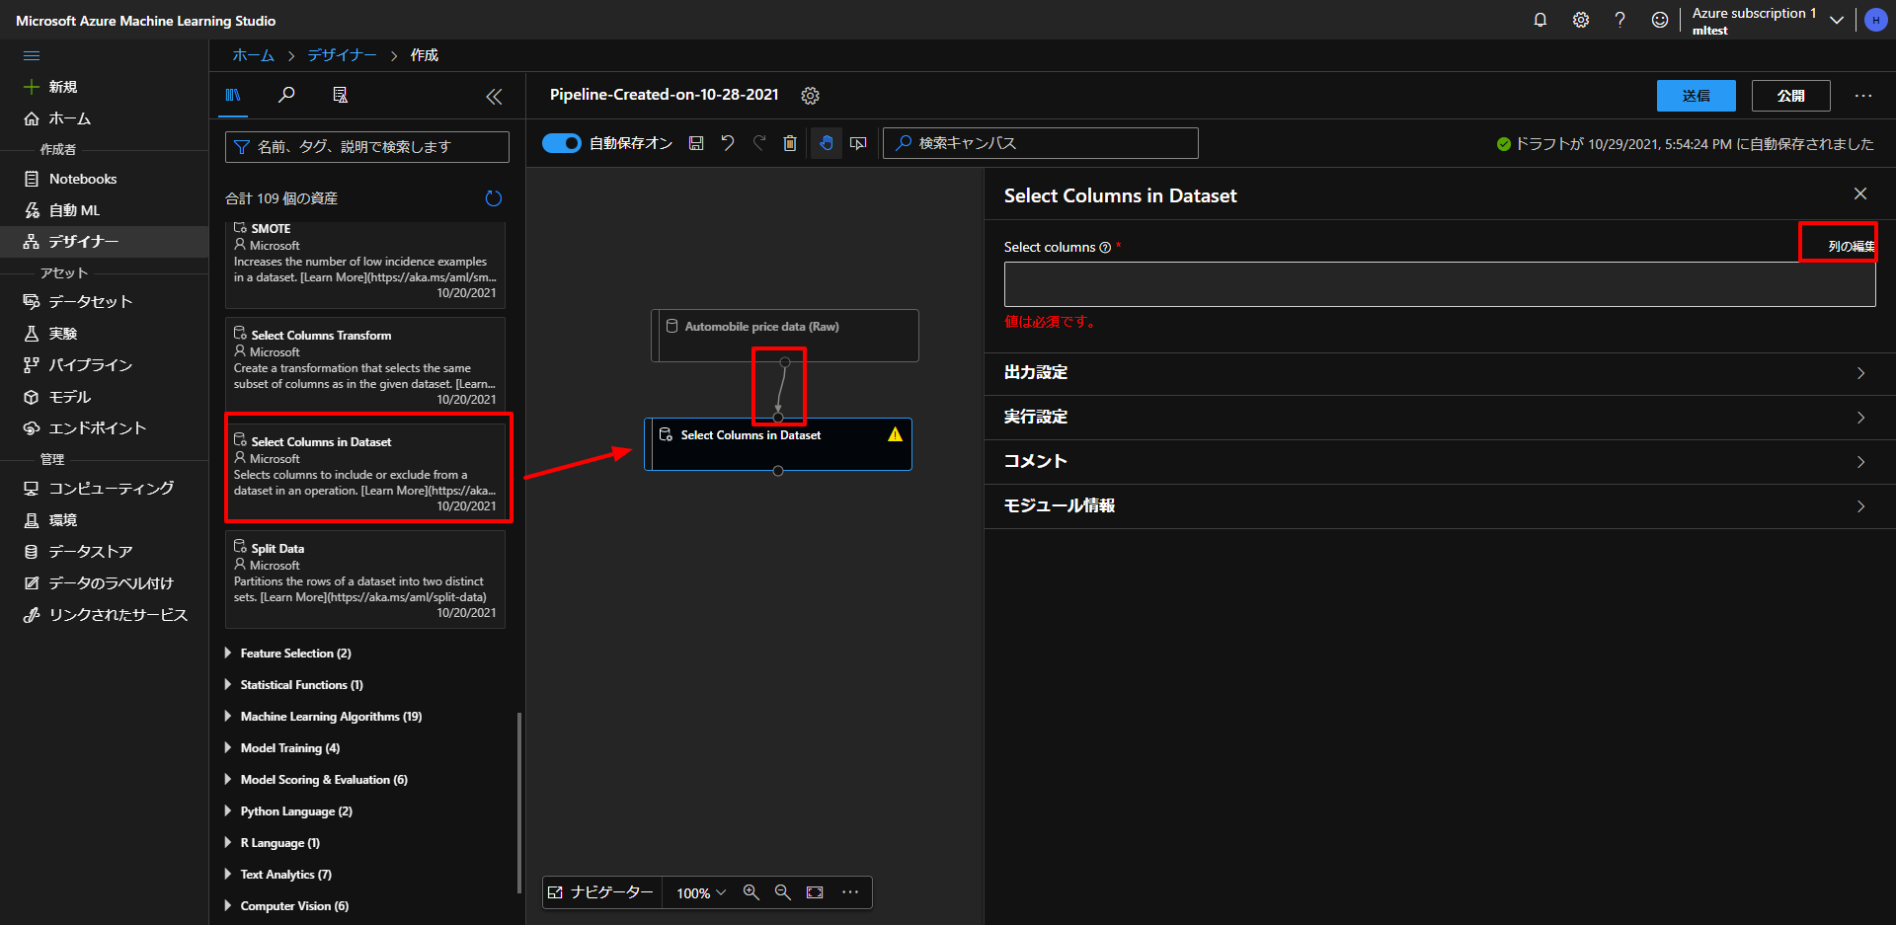Screen dimensions: 1896x925
Task: Click the 送信 submit button
Action: 1696,96
